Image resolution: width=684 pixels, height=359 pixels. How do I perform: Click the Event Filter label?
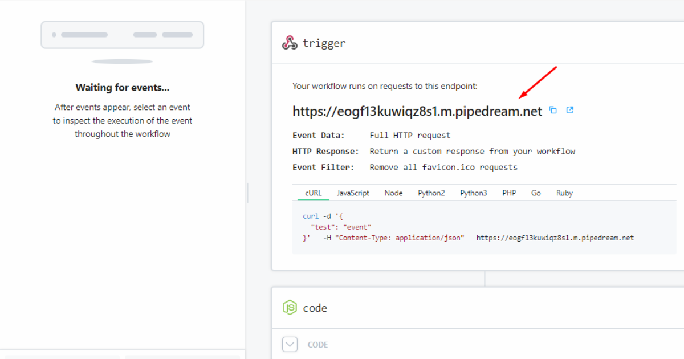(323, 168)
